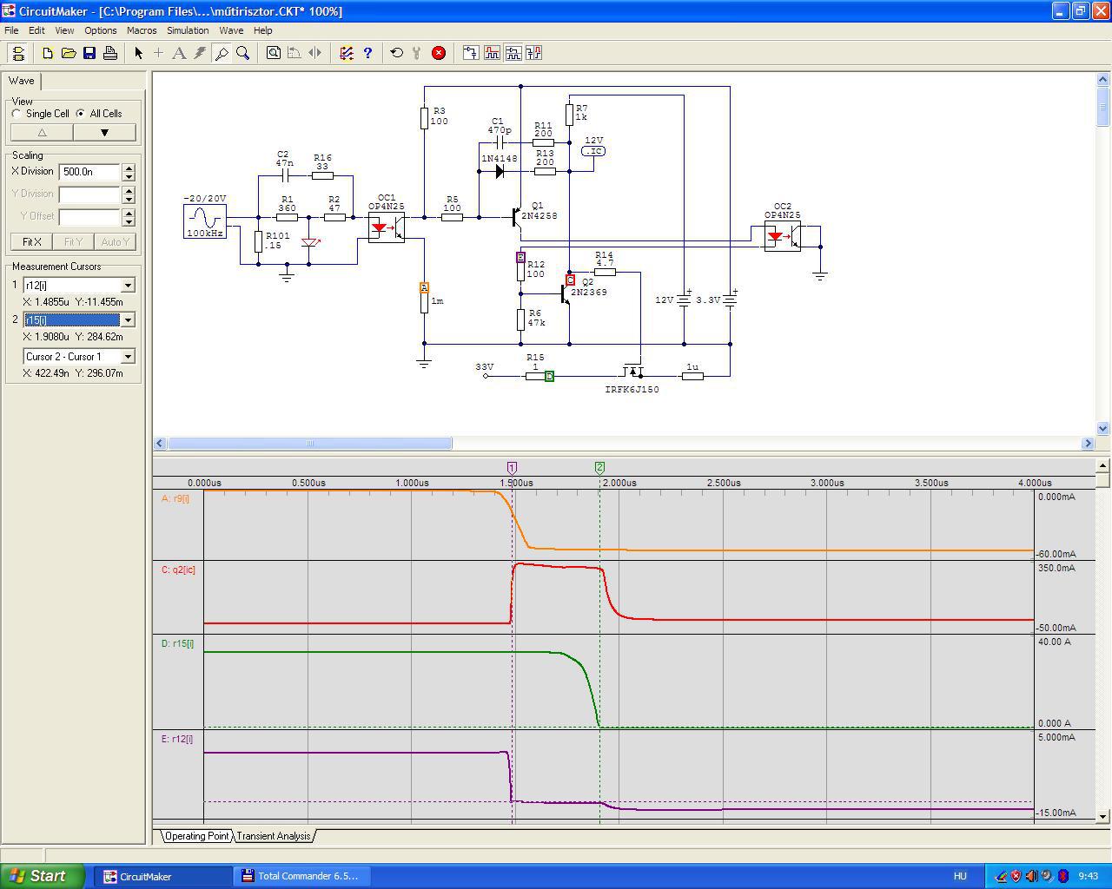Click the down-arrow view cell button
Screen dimensions: 1112x889
pos(104,133)
